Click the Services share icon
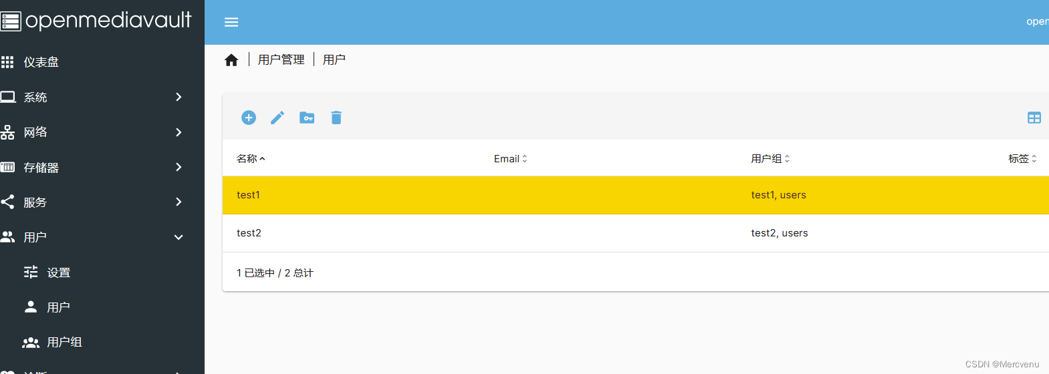 7,202
